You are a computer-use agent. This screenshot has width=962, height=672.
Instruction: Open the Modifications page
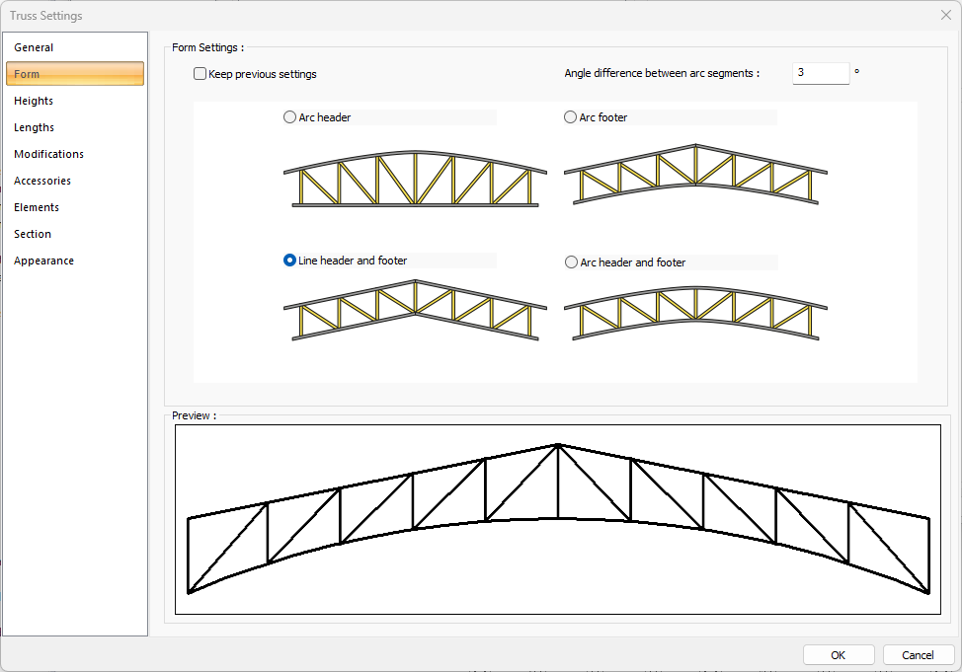tap(48, 154)
